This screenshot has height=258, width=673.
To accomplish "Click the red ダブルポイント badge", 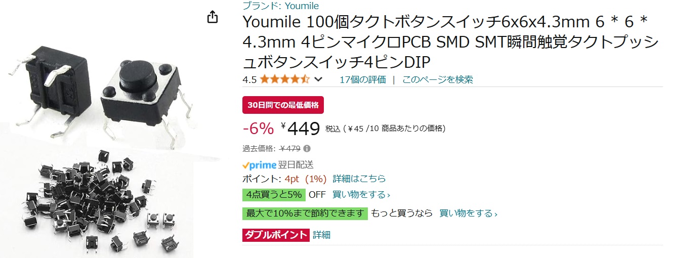I will 276,235.
